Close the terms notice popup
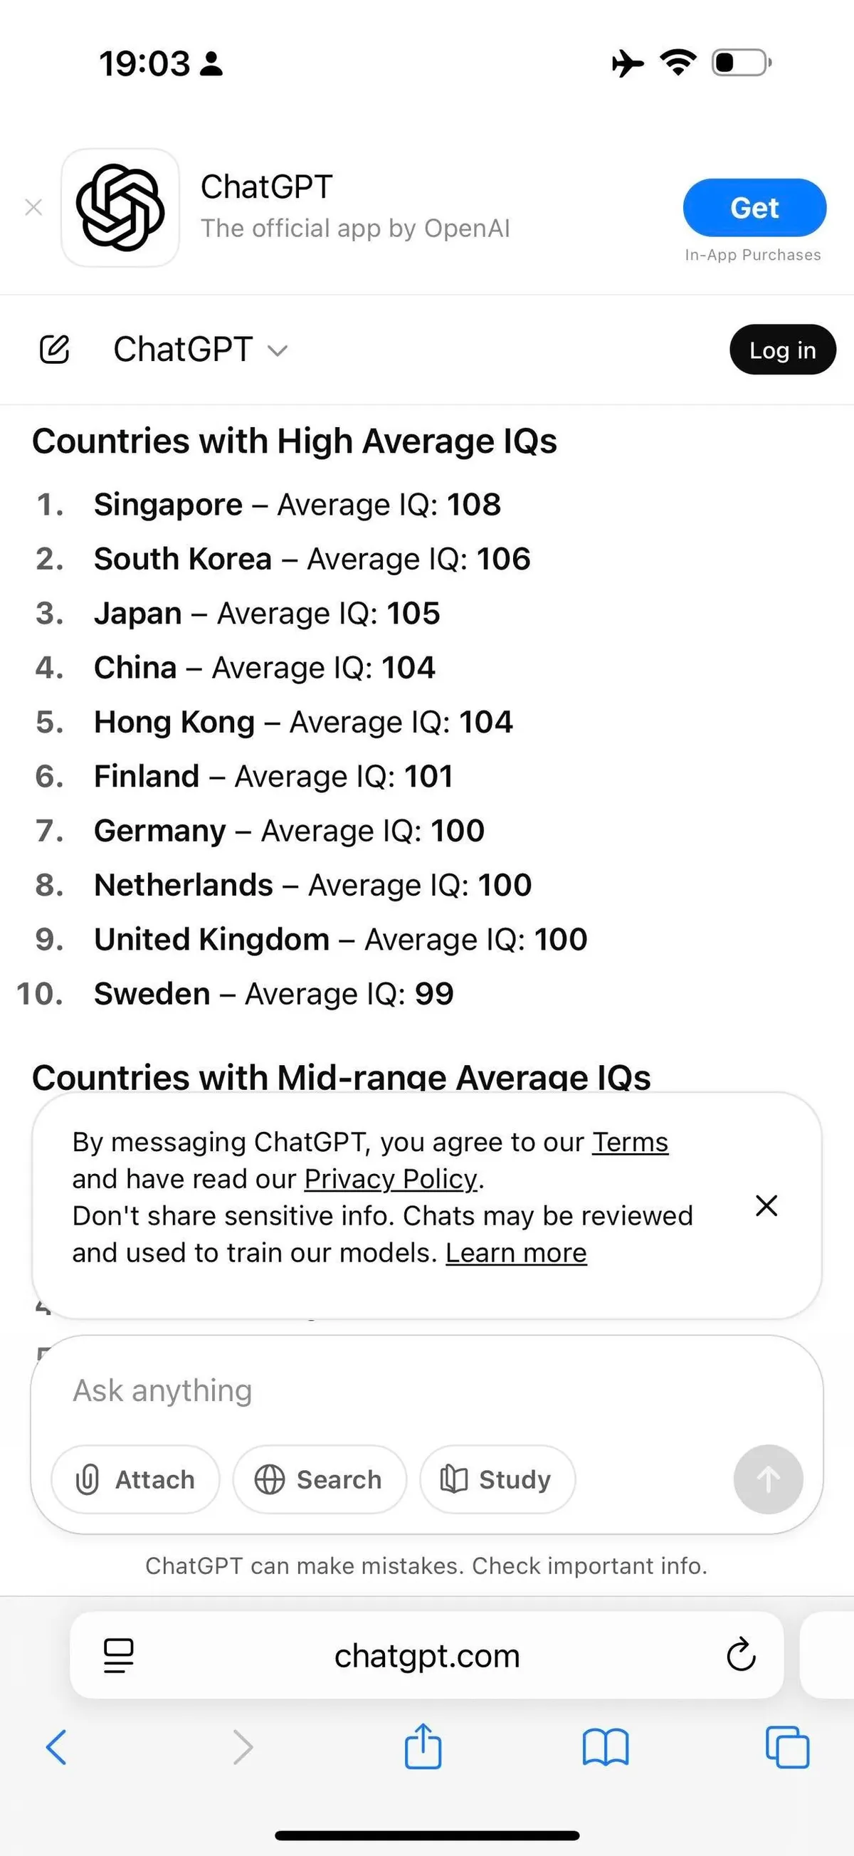The image size is (854, 1856). 766,1205
